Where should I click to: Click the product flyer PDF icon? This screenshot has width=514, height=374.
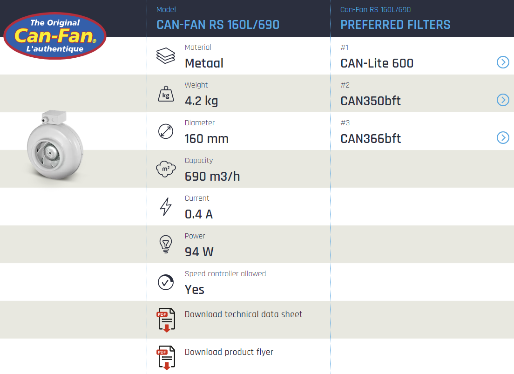tap(166, 358)
